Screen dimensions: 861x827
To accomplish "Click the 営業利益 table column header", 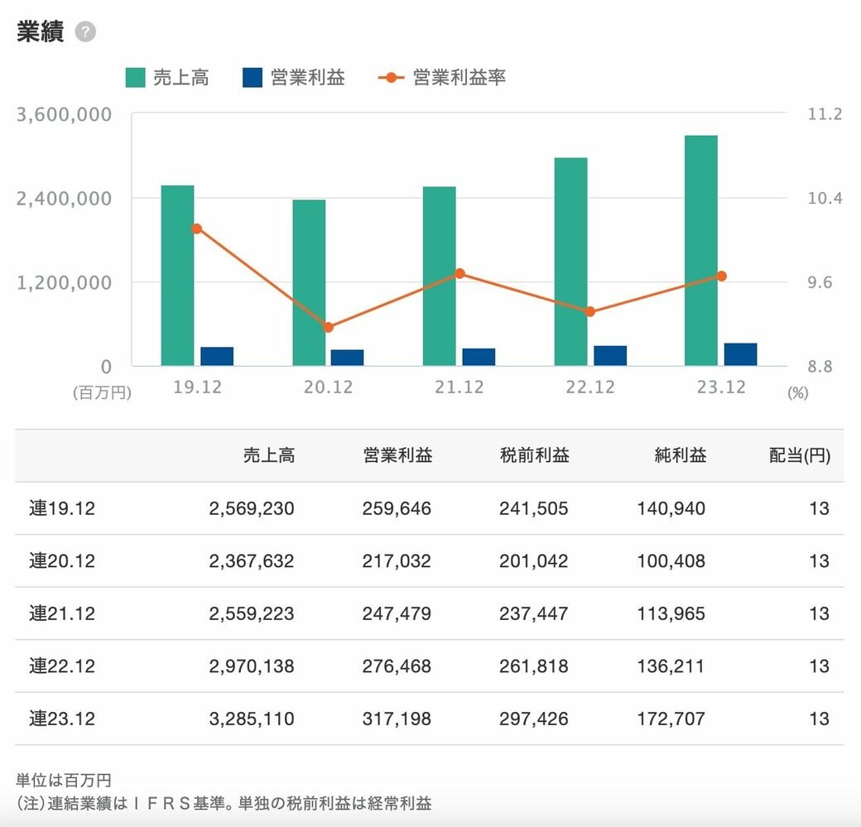I will (397, 455).
